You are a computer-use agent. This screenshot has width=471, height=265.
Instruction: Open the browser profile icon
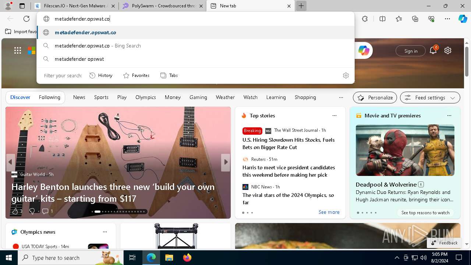(8, 6)
